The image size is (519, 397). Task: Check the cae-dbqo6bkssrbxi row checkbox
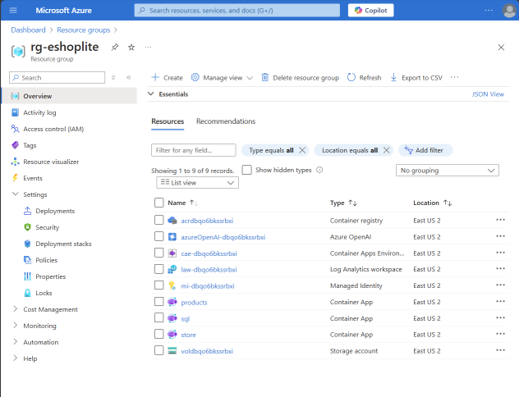click(158, 253)
